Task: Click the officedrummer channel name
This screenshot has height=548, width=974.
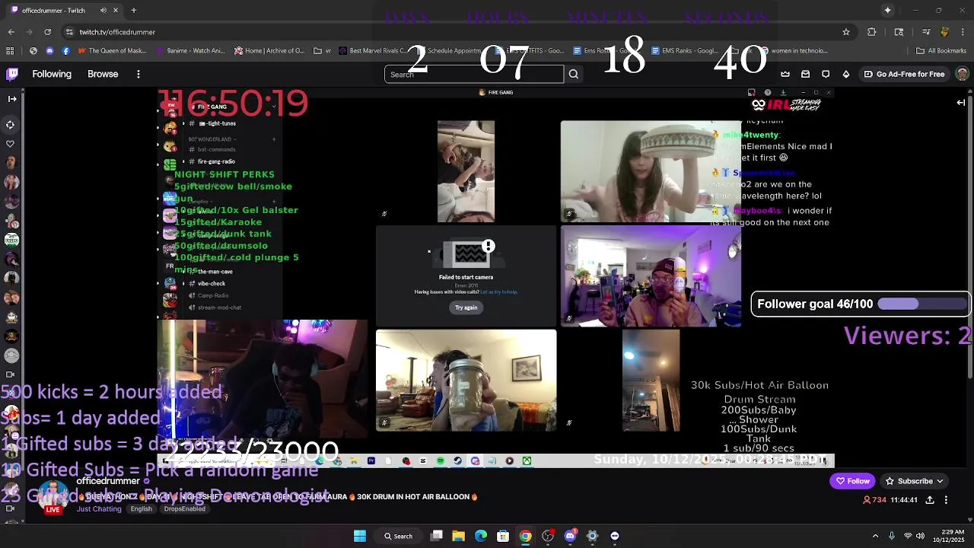Action: tap(108, 481)
